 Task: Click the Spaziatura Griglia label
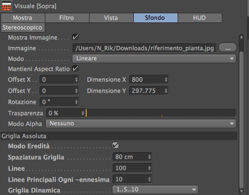click(36, 157)
